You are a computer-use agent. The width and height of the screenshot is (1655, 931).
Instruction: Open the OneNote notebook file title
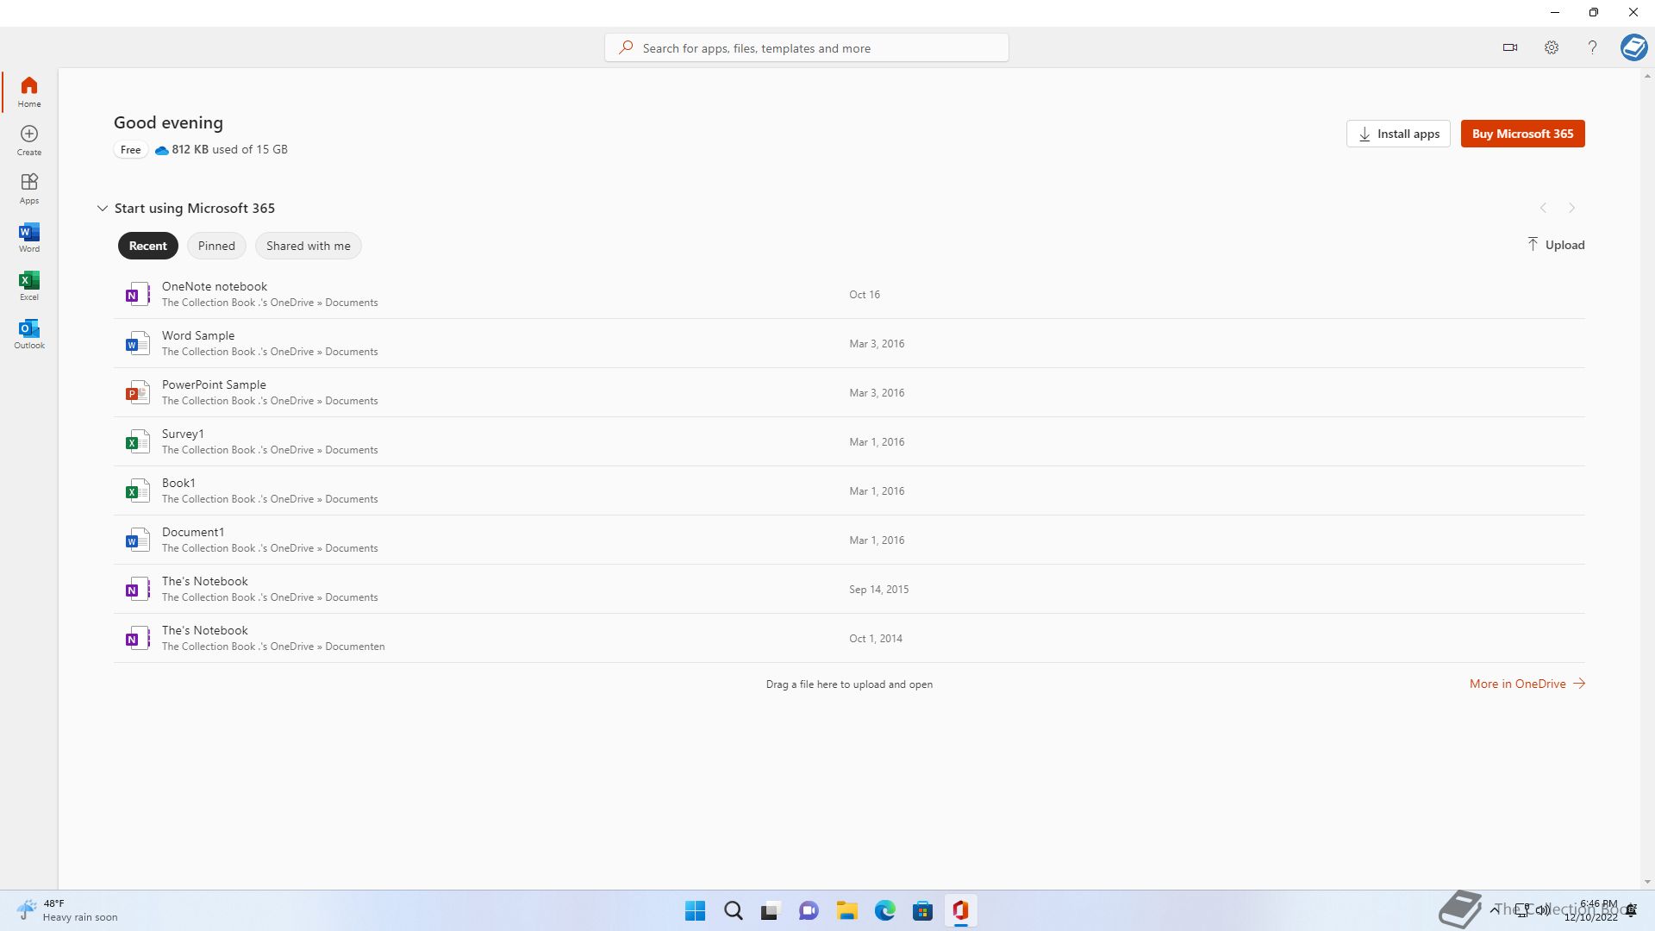[x=215, y=286]
